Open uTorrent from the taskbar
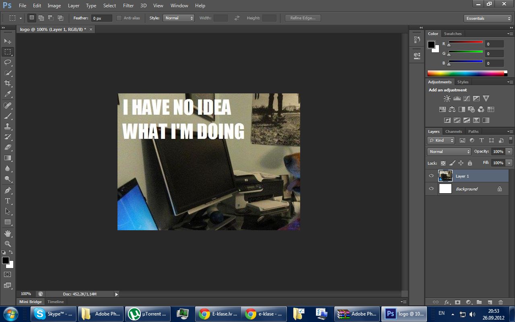 click(148, 314)
